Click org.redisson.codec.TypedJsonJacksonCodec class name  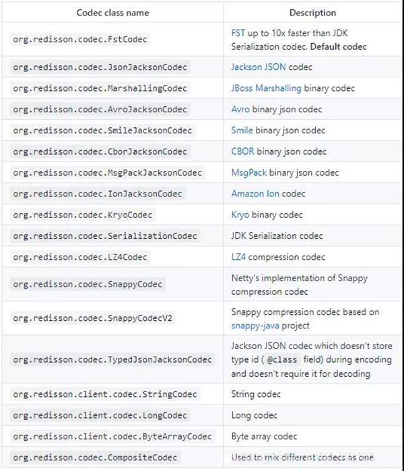[112, 359]
